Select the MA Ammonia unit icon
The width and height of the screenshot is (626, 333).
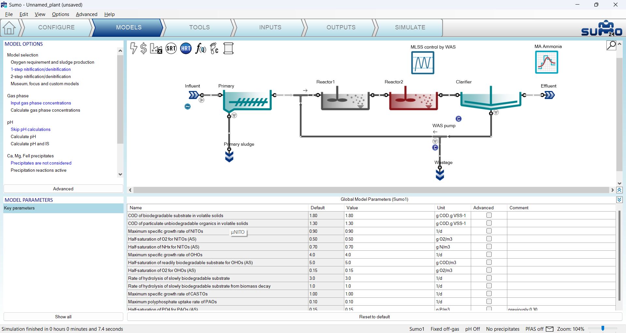547,62
